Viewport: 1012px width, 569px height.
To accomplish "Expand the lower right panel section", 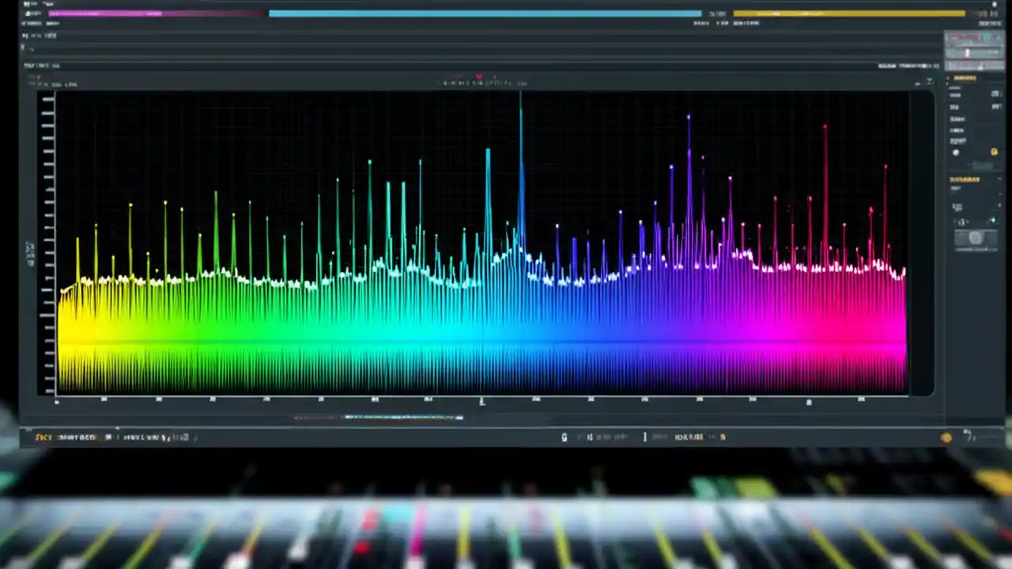I will [1004, 179].
